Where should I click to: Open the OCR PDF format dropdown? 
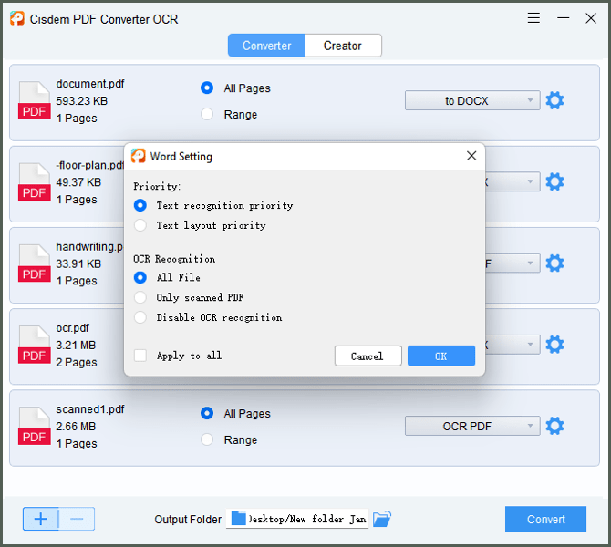pos(472,426)
